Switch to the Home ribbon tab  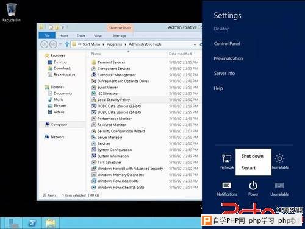[x=64, y=35]
